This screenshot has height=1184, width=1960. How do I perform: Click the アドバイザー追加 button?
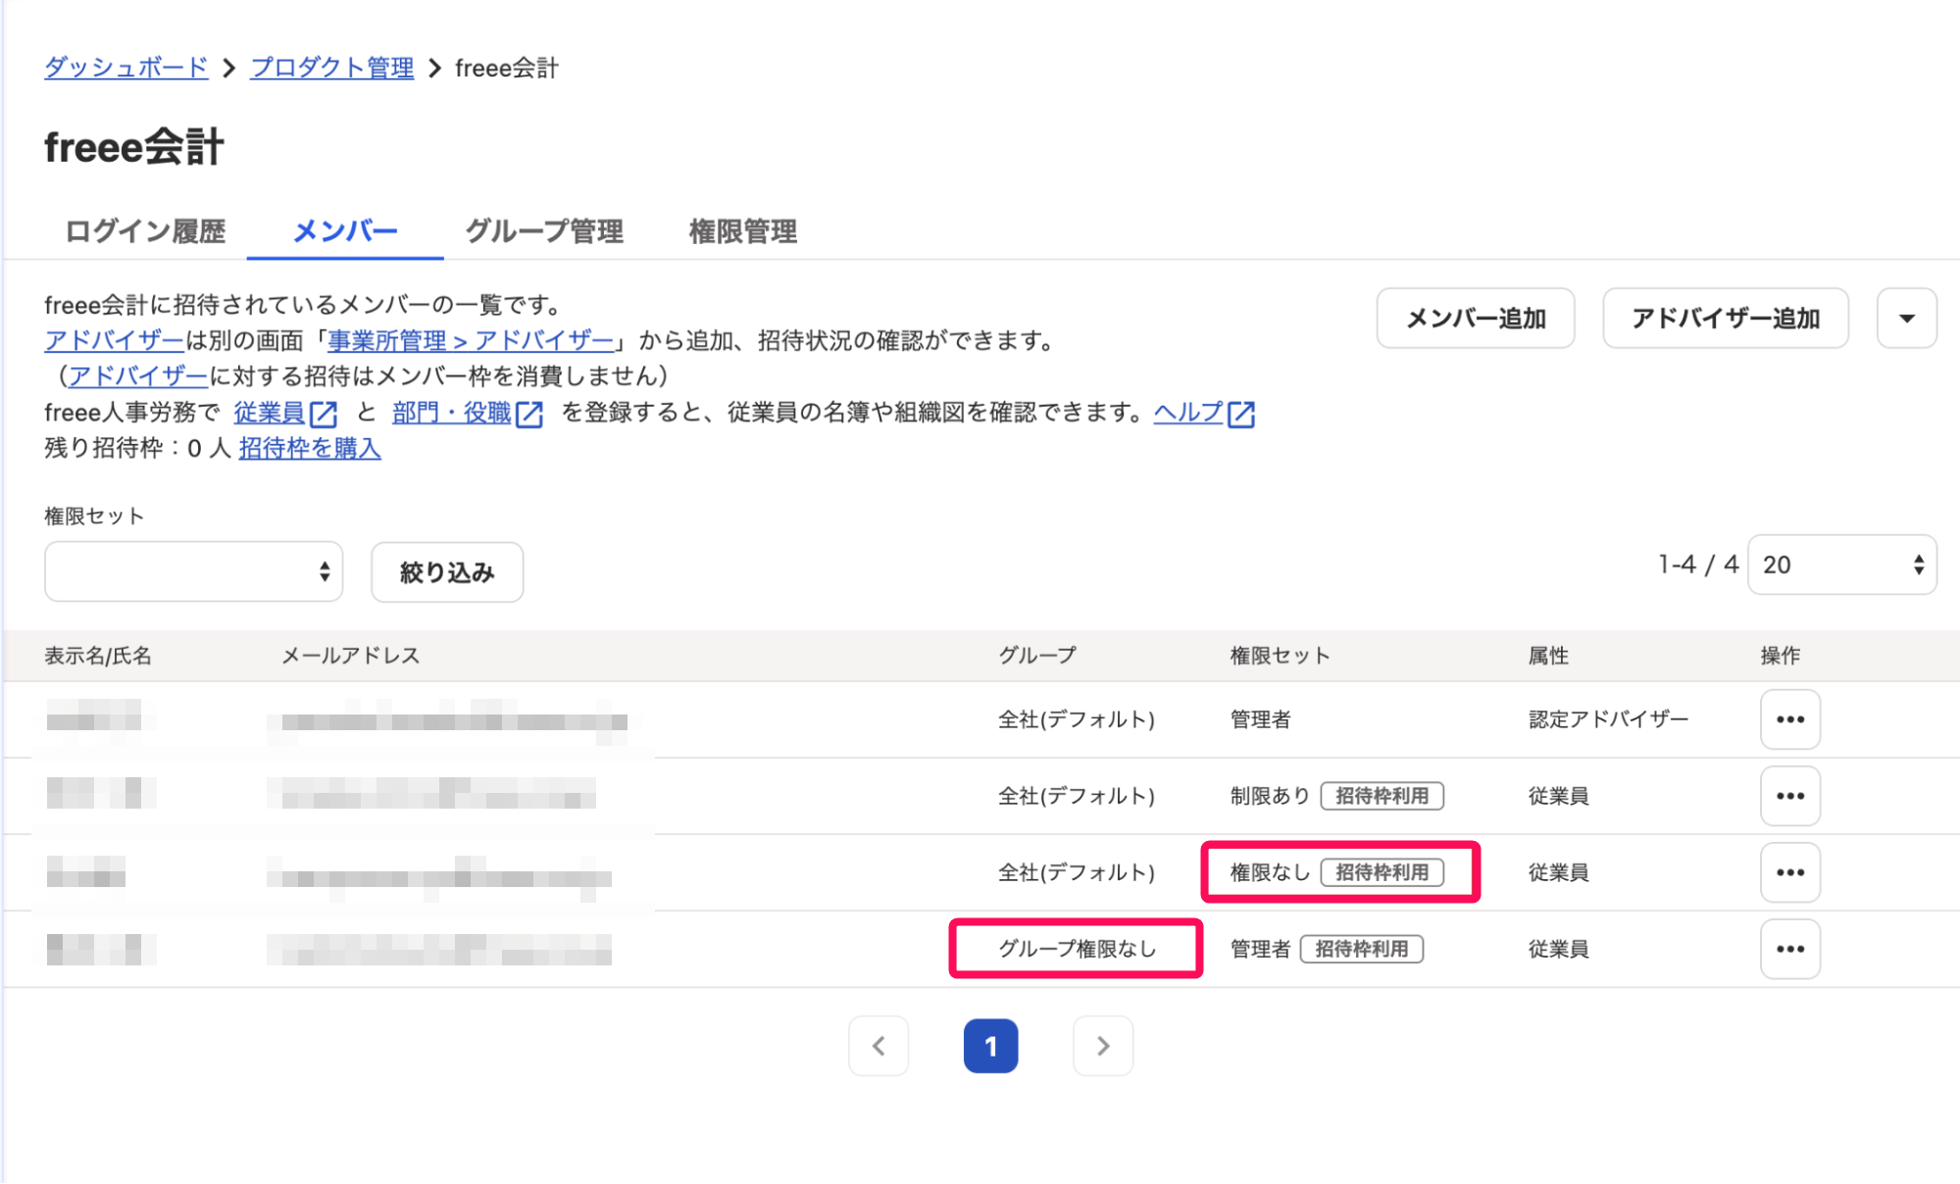(x=1726, y=318)
